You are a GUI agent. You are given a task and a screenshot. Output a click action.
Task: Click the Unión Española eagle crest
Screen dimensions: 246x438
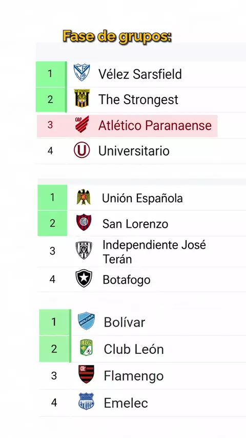click(84, 197)
